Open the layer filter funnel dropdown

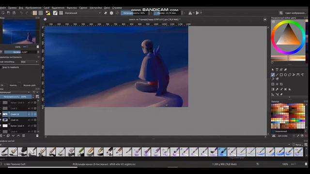click(x=35, y=92)
